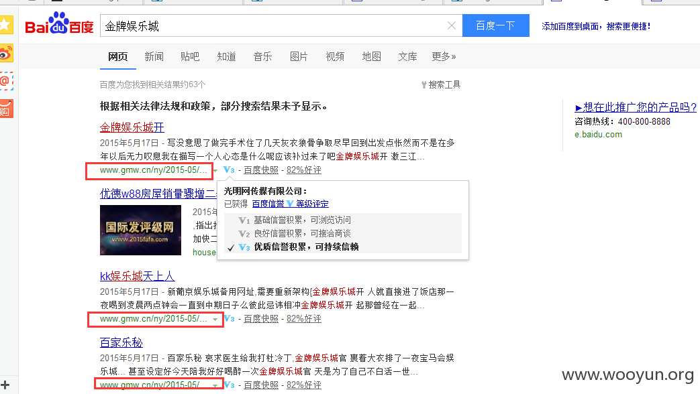Open 百度快照 for kk娱乐城 result
The width and height of the screenshot is (700, 394).
click(261, 319)
